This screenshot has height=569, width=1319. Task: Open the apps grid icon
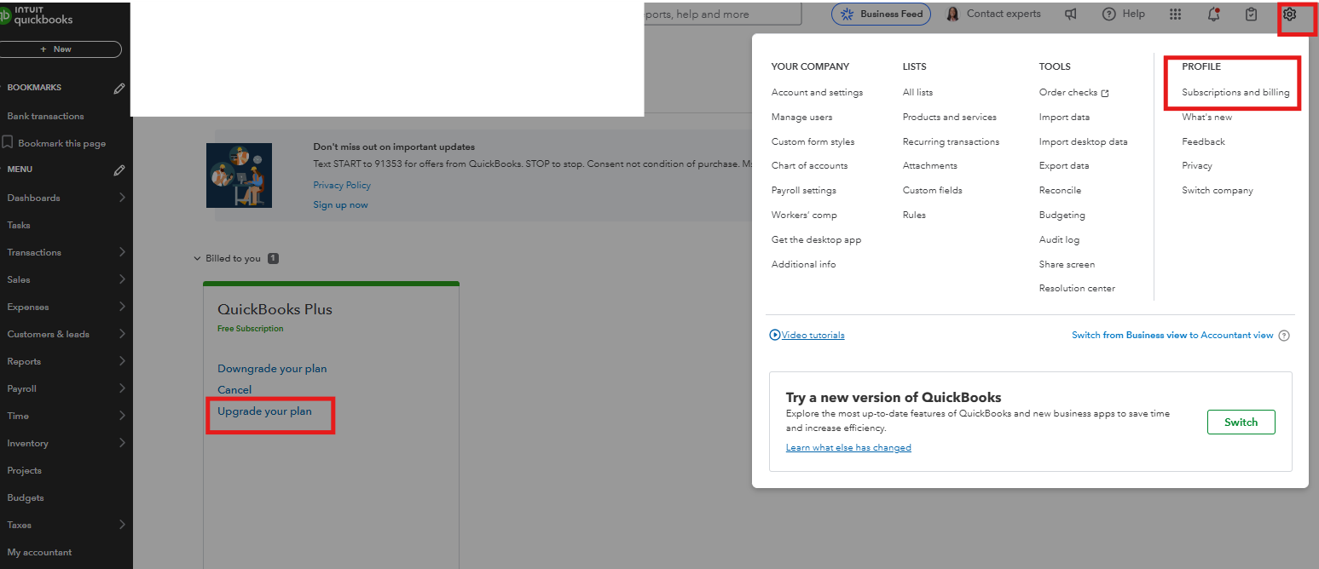[x=1175, y=14]
